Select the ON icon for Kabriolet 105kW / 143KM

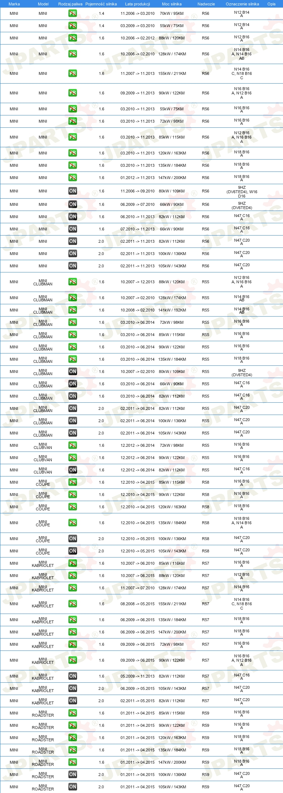pyautogui.click(x=73, y=688)
